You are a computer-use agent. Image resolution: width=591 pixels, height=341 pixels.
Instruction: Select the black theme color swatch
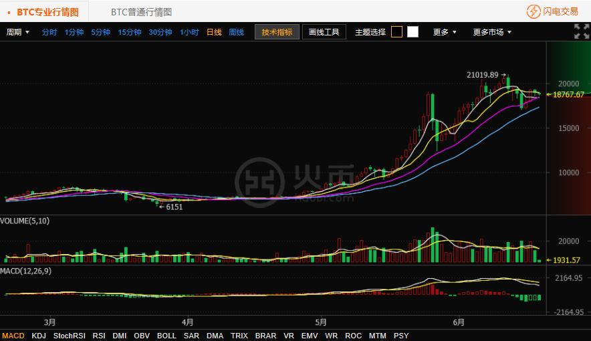tap(396, 32)
